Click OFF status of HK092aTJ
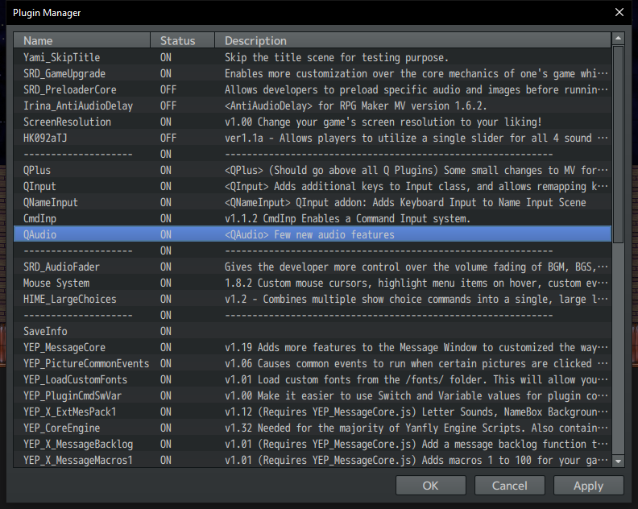 [168, 138]
